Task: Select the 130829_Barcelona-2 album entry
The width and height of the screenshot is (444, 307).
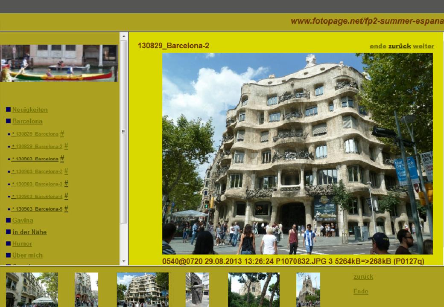Action: pos(37,146)
